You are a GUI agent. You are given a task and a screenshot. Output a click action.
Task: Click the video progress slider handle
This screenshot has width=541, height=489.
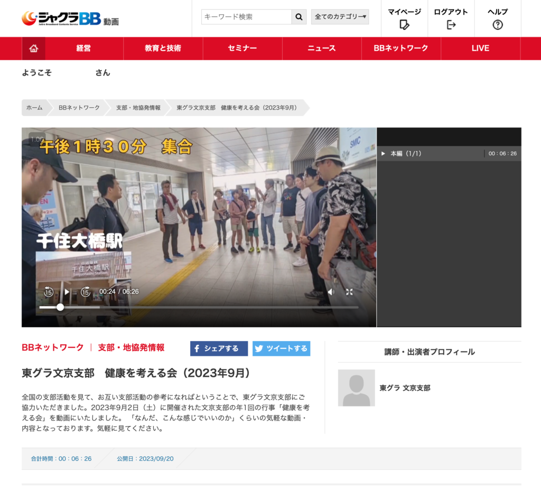60,307
